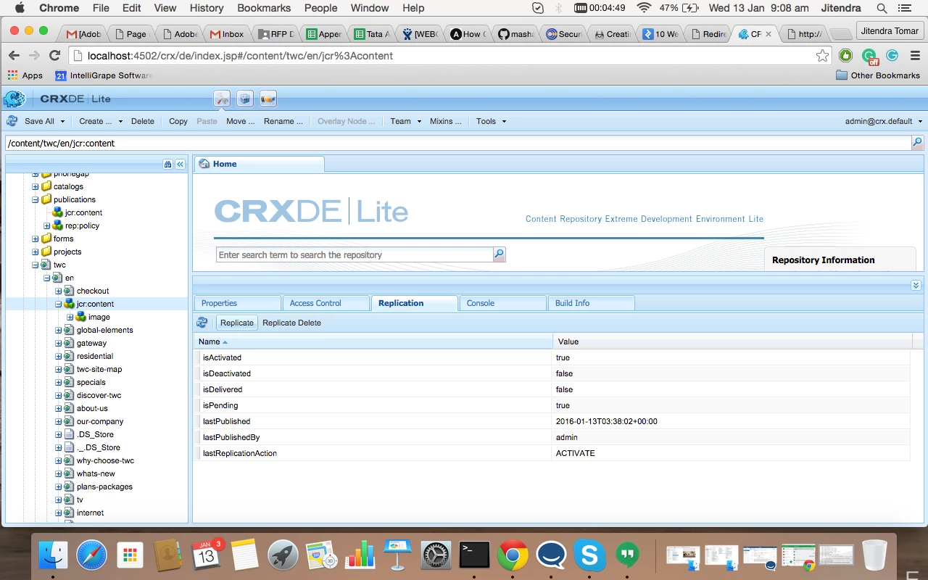Click the refresh icon beside Replicate
The height and width of the screenshot is (580, 928).
202,323
